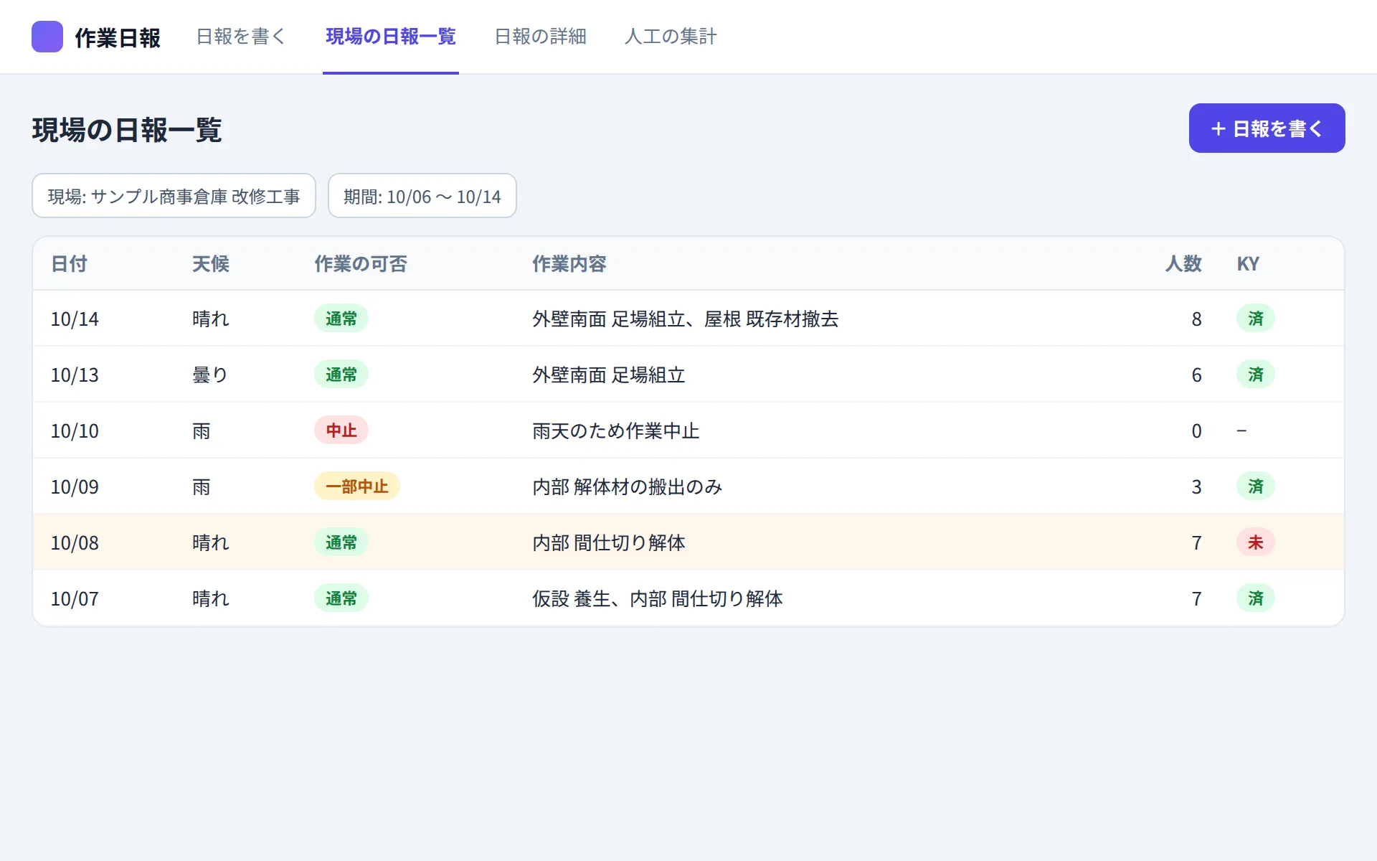
Task: Open the 現場: サンプル商事倉庫 改修工事 filter
Action: point(174,196)
